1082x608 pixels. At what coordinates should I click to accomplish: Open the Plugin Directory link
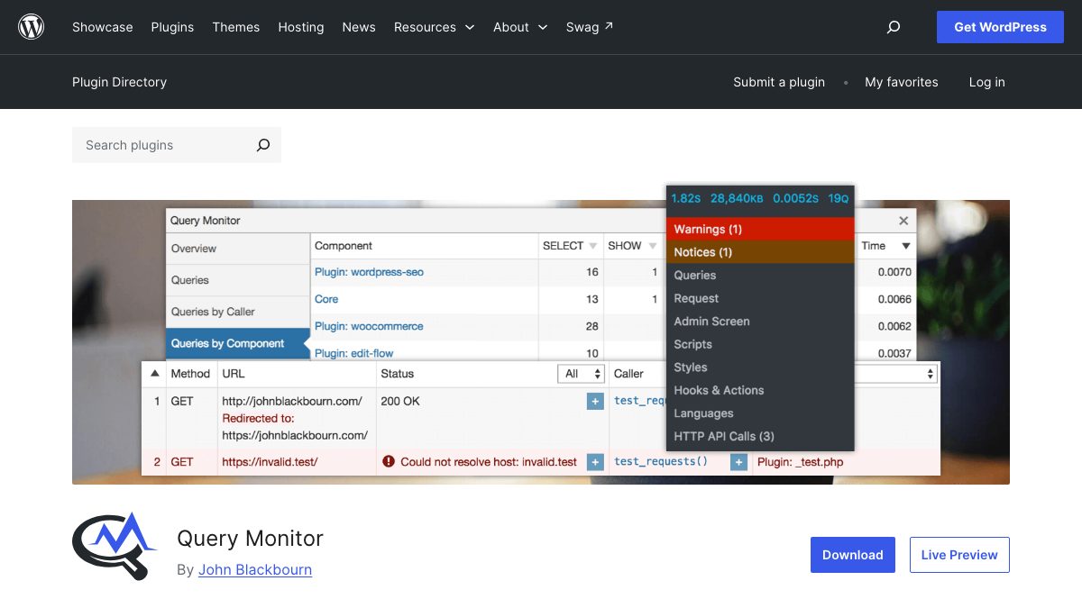pos(119,82)
